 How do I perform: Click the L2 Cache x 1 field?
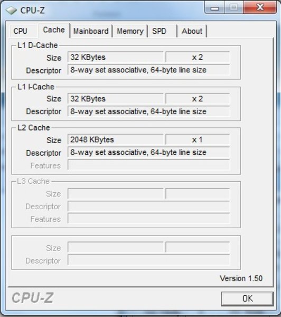pyautogui.click(x=198, y=139)
